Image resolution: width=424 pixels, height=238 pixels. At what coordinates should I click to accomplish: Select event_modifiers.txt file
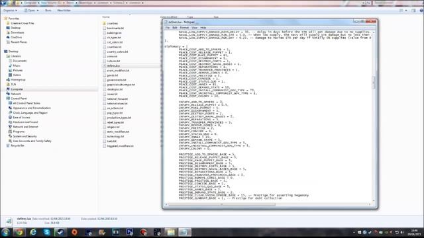tap(118, 71)
